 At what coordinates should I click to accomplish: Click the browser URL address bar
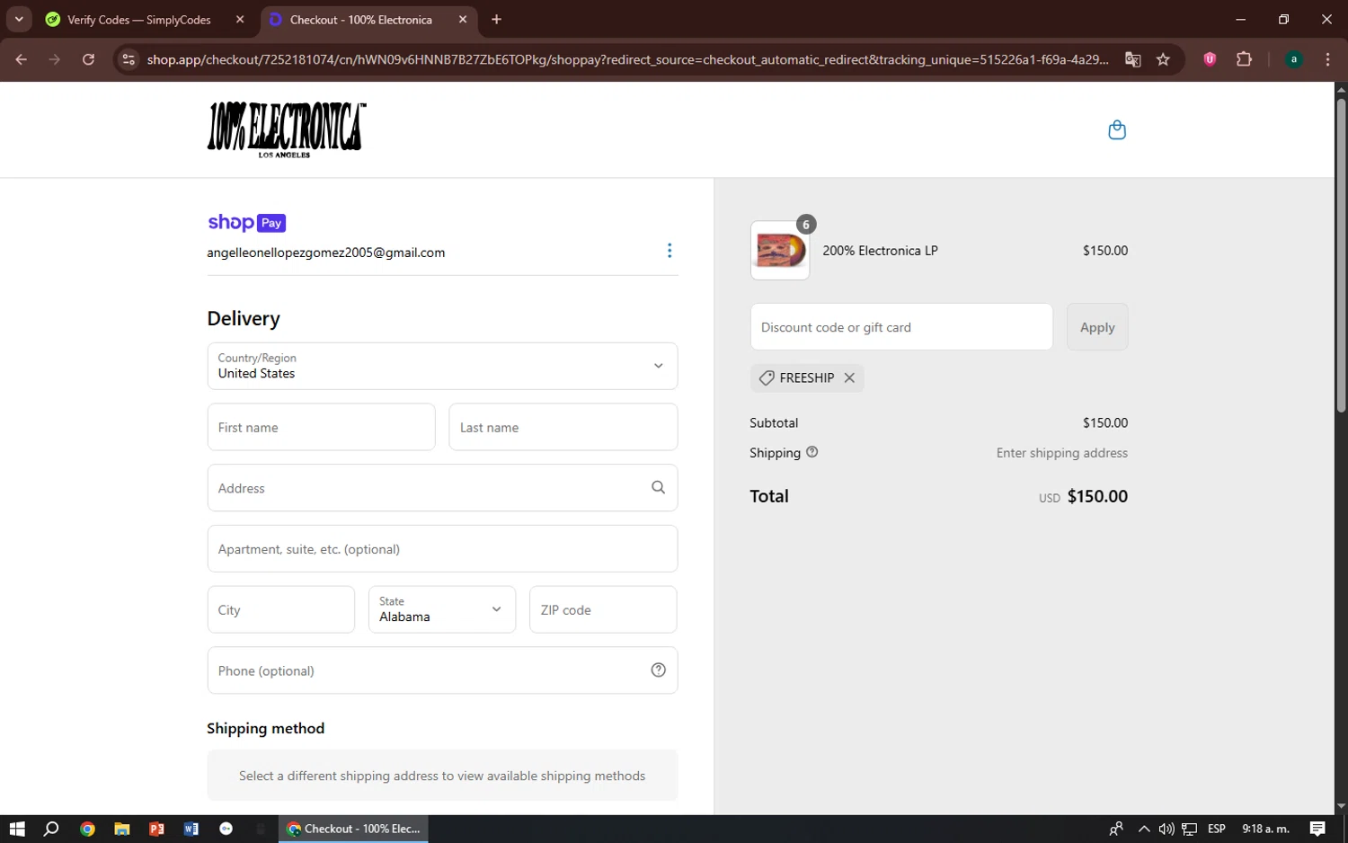coord(627,59)
